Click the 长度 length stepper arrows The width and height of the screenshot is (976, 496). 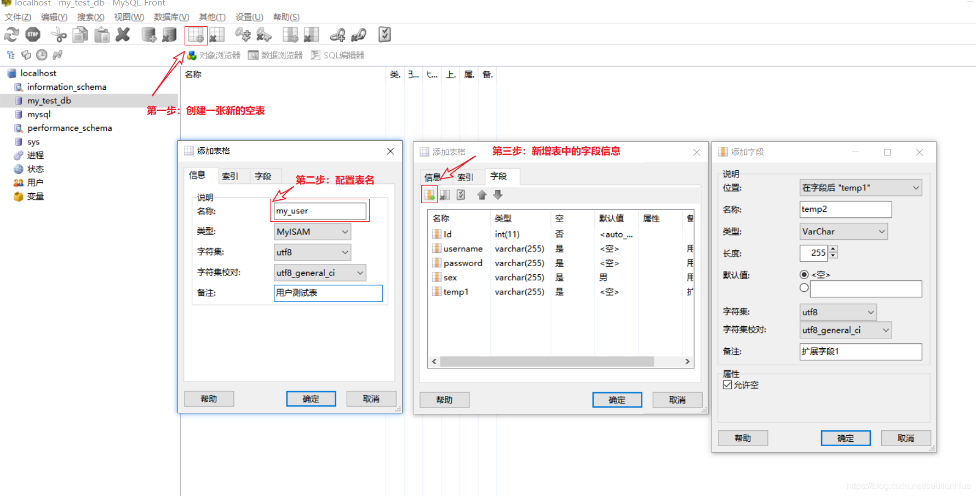pos(834,252)
